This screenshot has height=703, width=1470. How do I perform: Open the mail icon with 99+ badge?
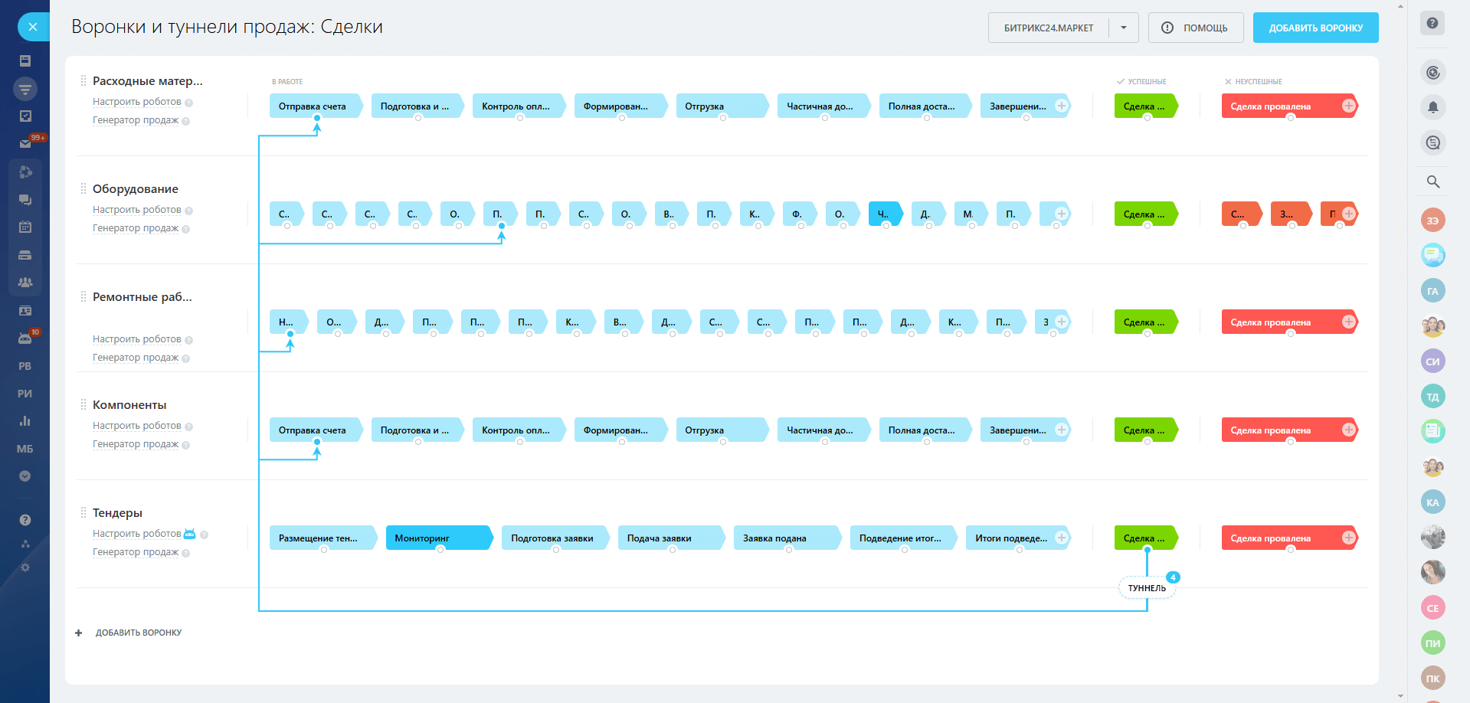tap(25, 143)
